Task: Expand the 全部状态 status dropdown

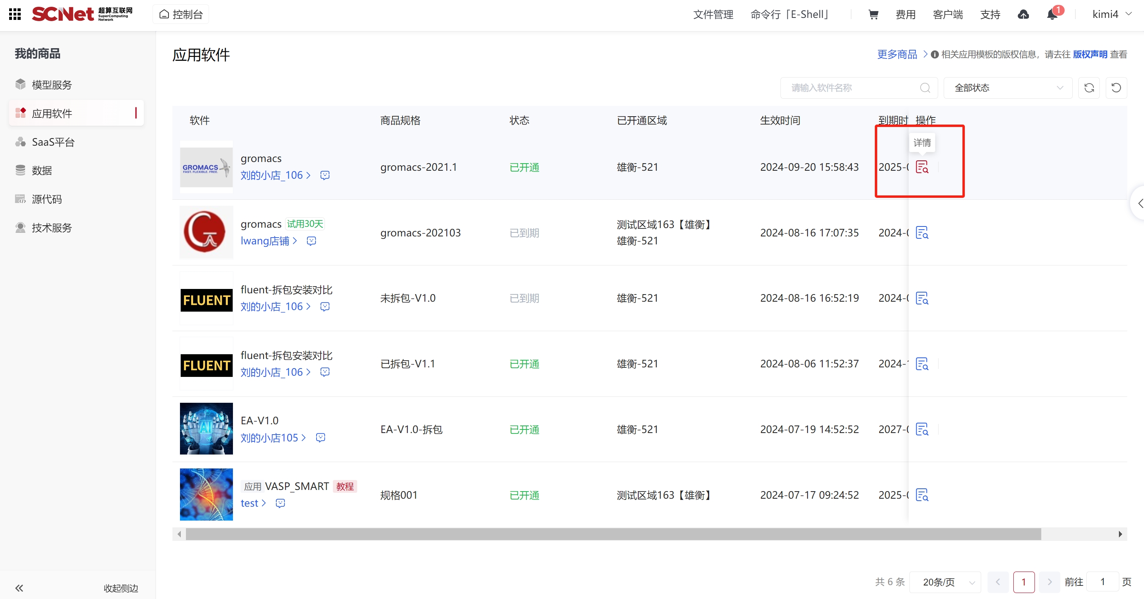Action: coord(1008,88)
